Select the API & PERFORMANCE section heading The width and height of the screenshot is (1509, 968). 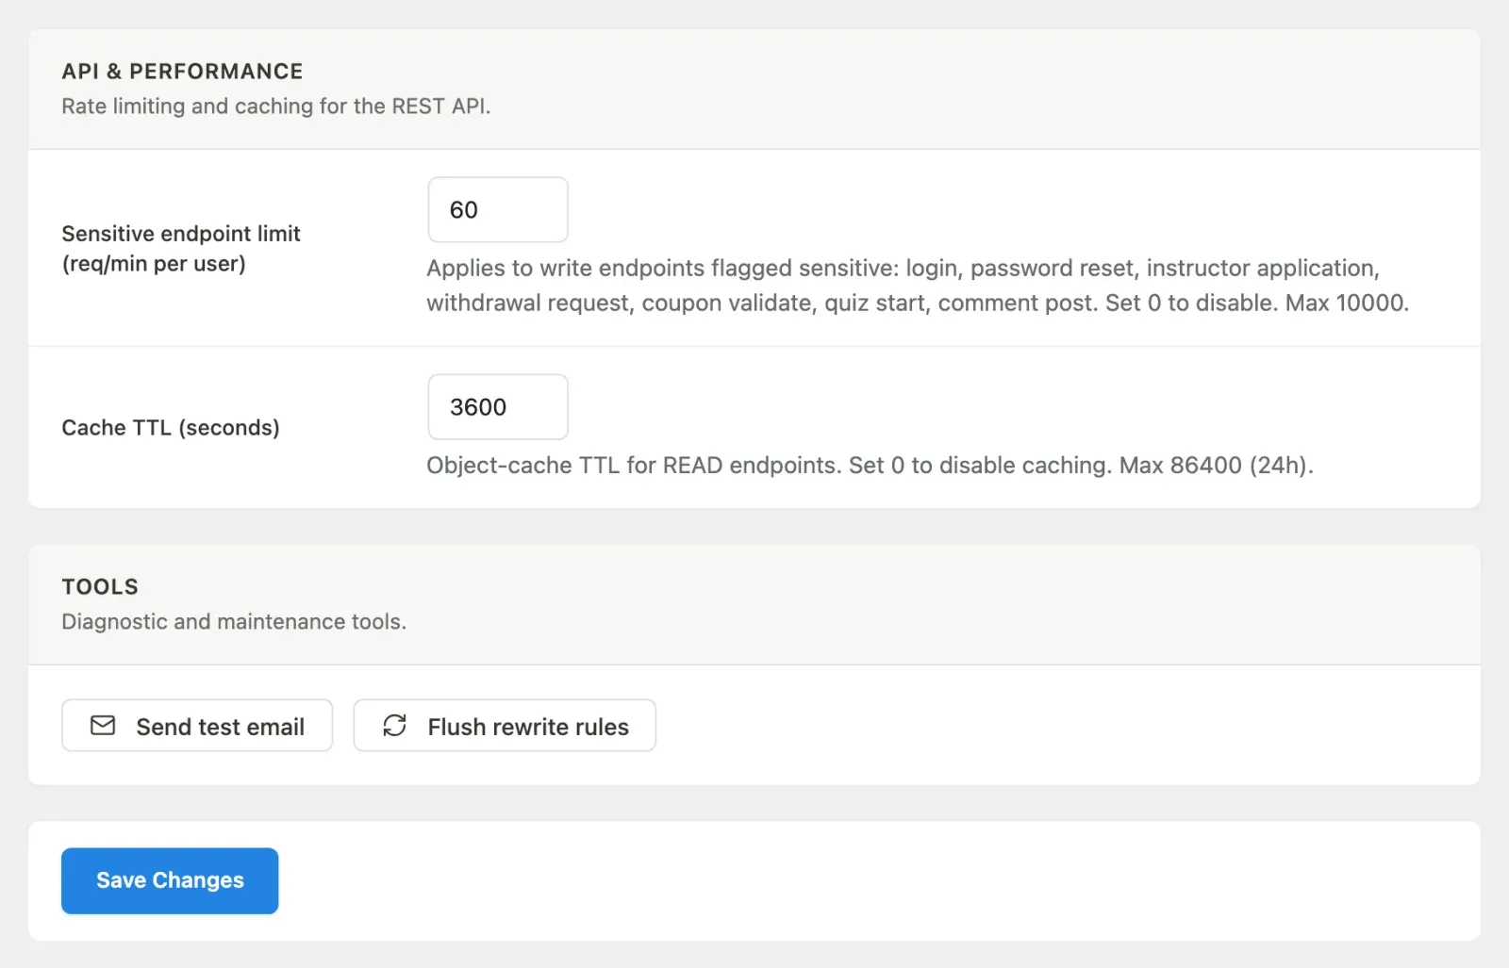pyautogui.click(x=182, y=72)
